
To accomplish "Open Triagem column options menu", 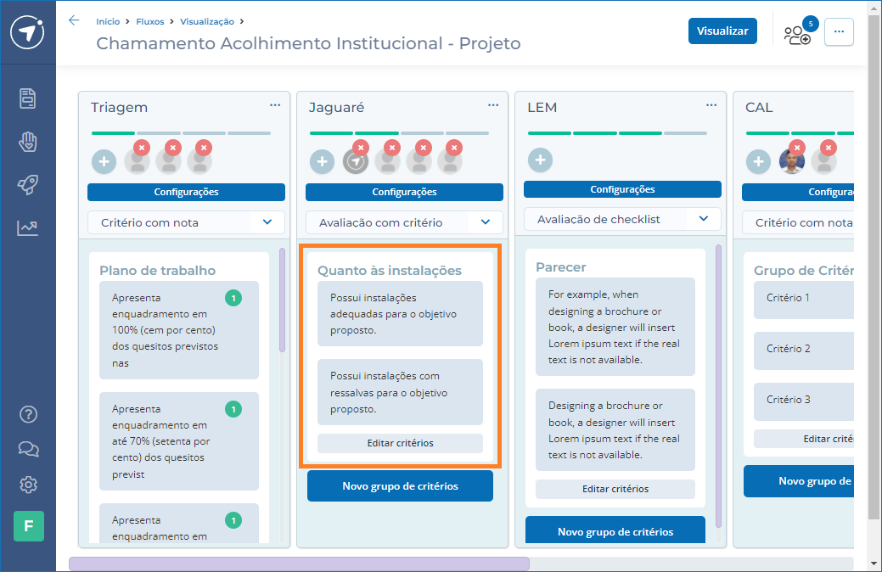I will pos(275,105).
